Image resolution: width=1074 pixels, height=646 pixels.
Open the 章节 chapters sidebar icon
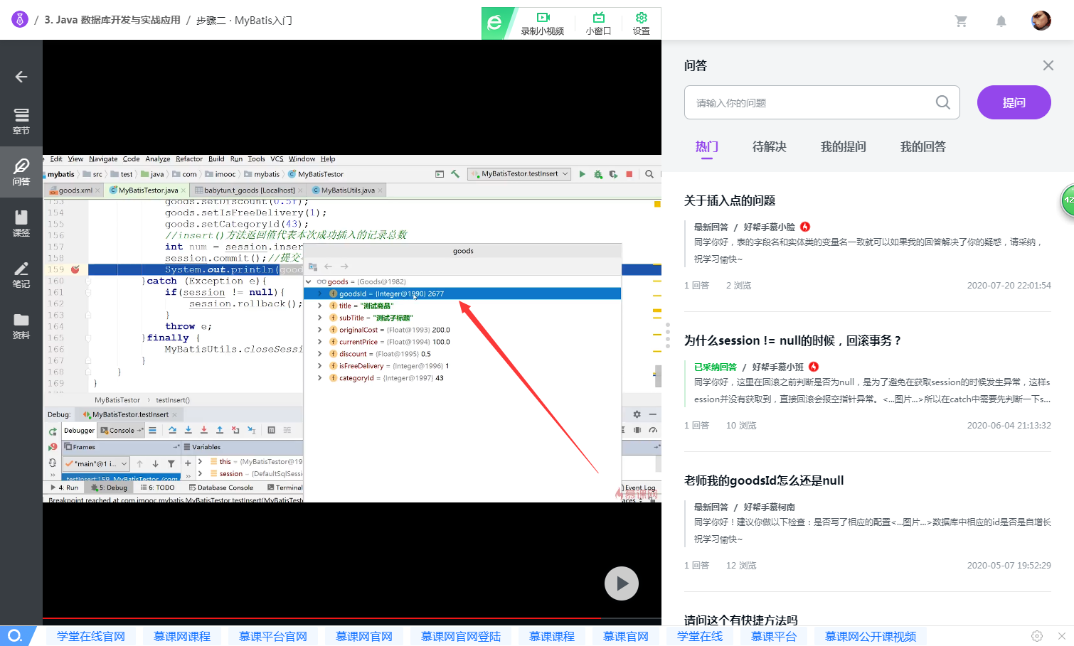pyautogui.click(x=21, y=121)
